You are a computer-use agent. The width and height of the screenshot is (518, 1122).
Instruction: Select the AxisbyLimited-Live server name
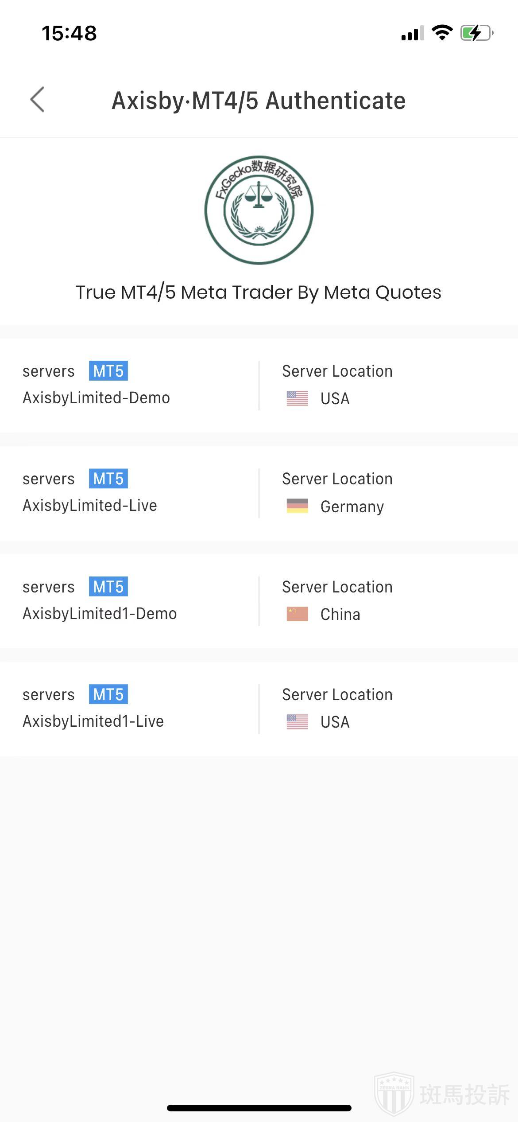coord(90,506)
